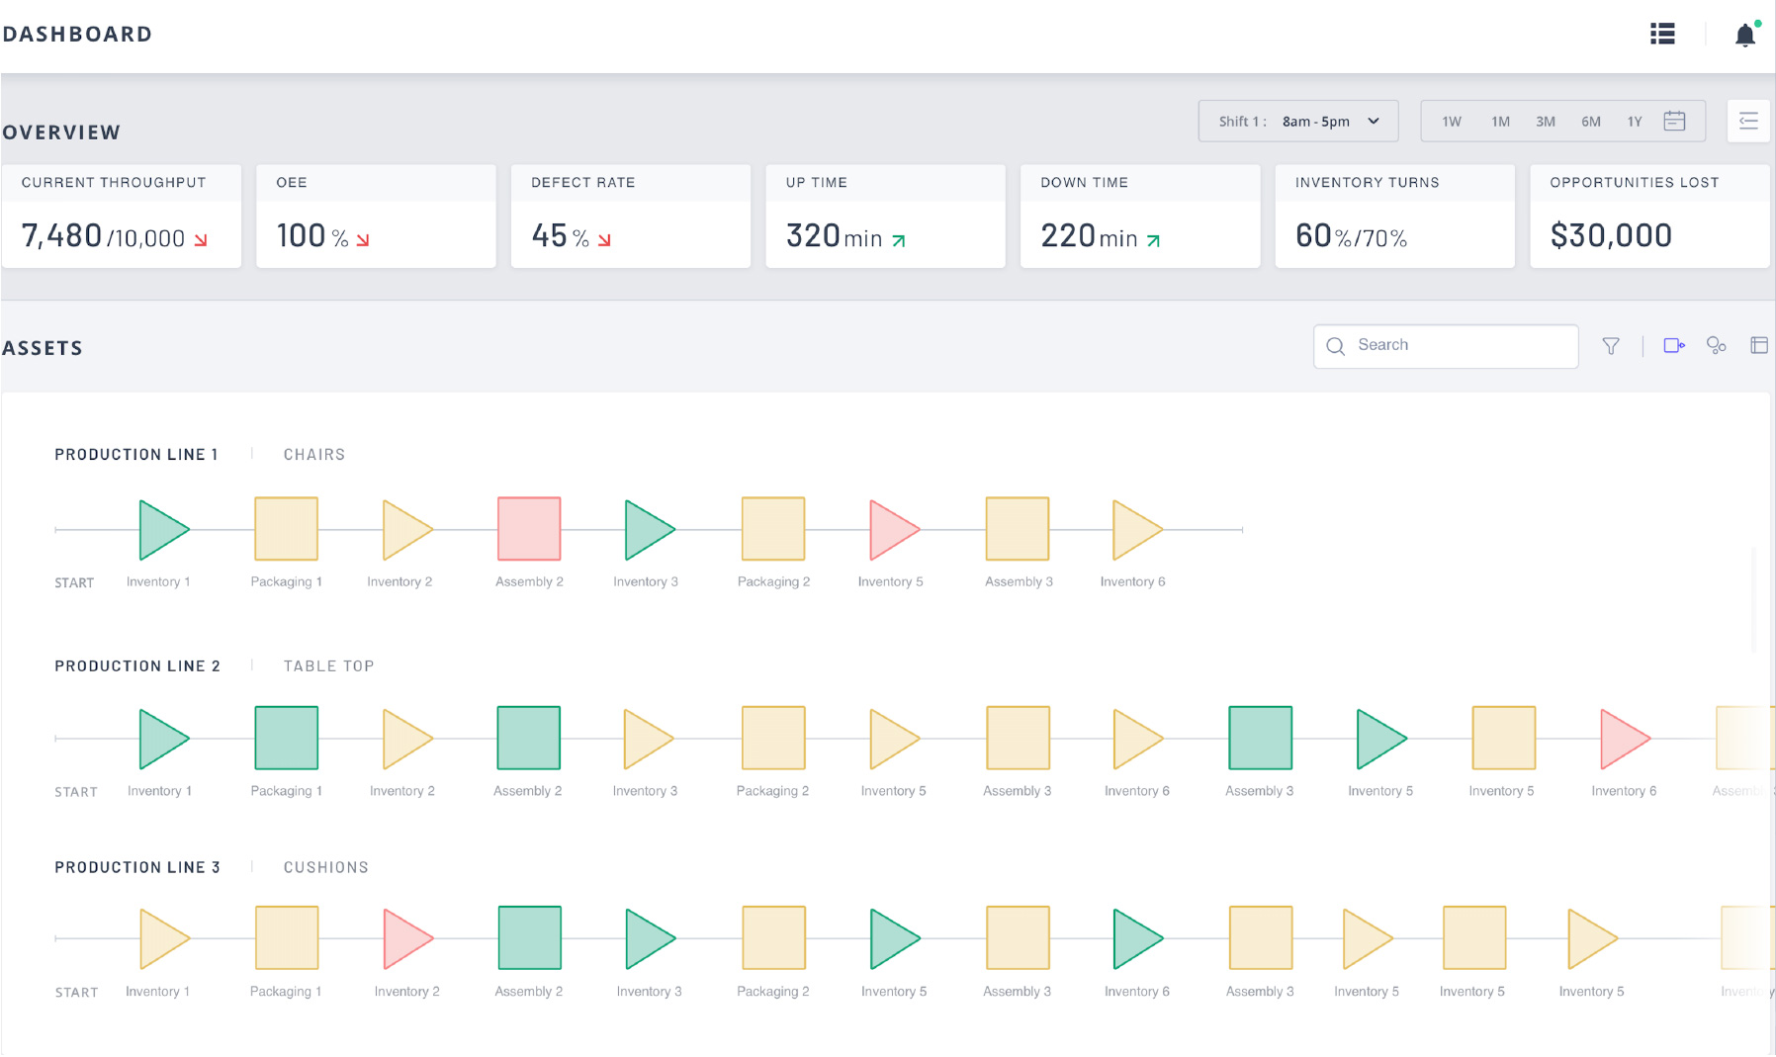Click the list view icon in the header
The height and width of the screenshot is (1057, 1776).
[1662, 33]
